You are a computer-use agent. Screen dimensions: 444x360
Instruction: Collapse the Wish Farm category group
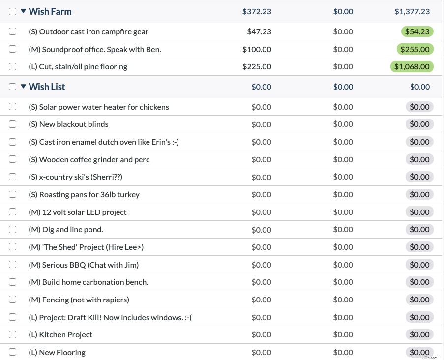point(23,11)
